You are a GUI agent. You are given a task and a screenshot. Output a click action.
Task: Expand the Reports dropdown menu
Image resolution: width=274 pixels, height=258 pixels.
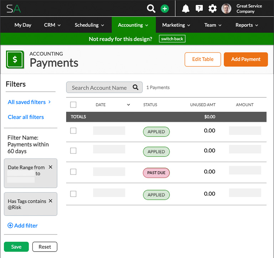[247, 25]
